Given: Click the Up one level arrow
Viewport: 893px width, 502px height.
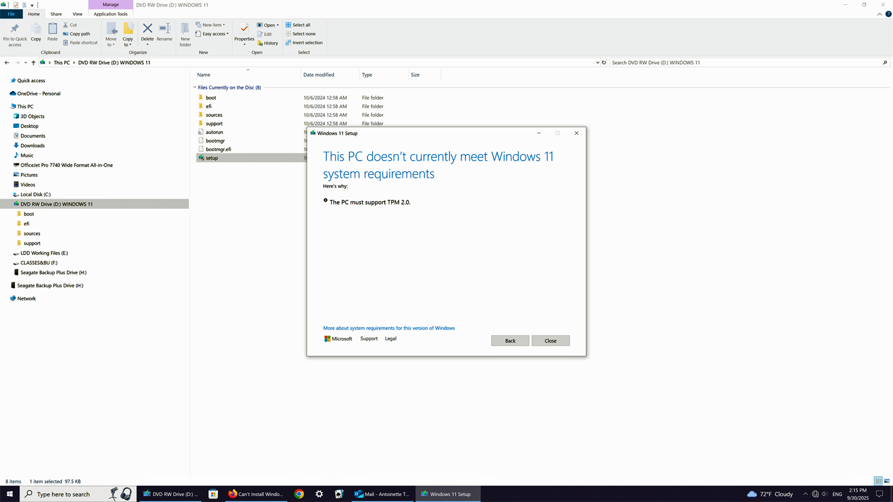Looking at the screenshot, I should coord(33,62).
